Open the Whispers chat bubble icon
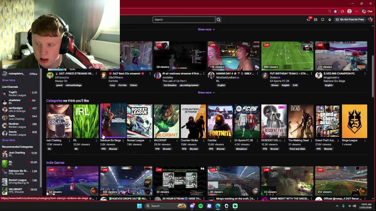The height and width of the screenshot is (211, 376). (323, 20)
